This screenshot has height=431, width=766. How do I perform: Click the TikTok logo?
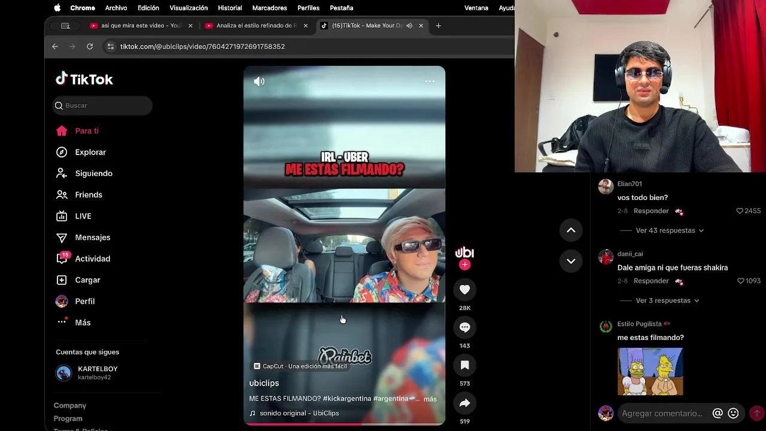(x=84, y=79)
